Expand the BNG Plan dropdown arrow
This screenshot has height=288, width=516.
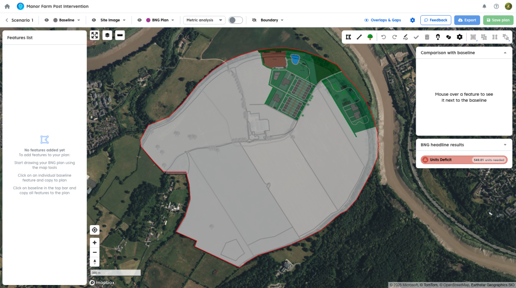173,20
